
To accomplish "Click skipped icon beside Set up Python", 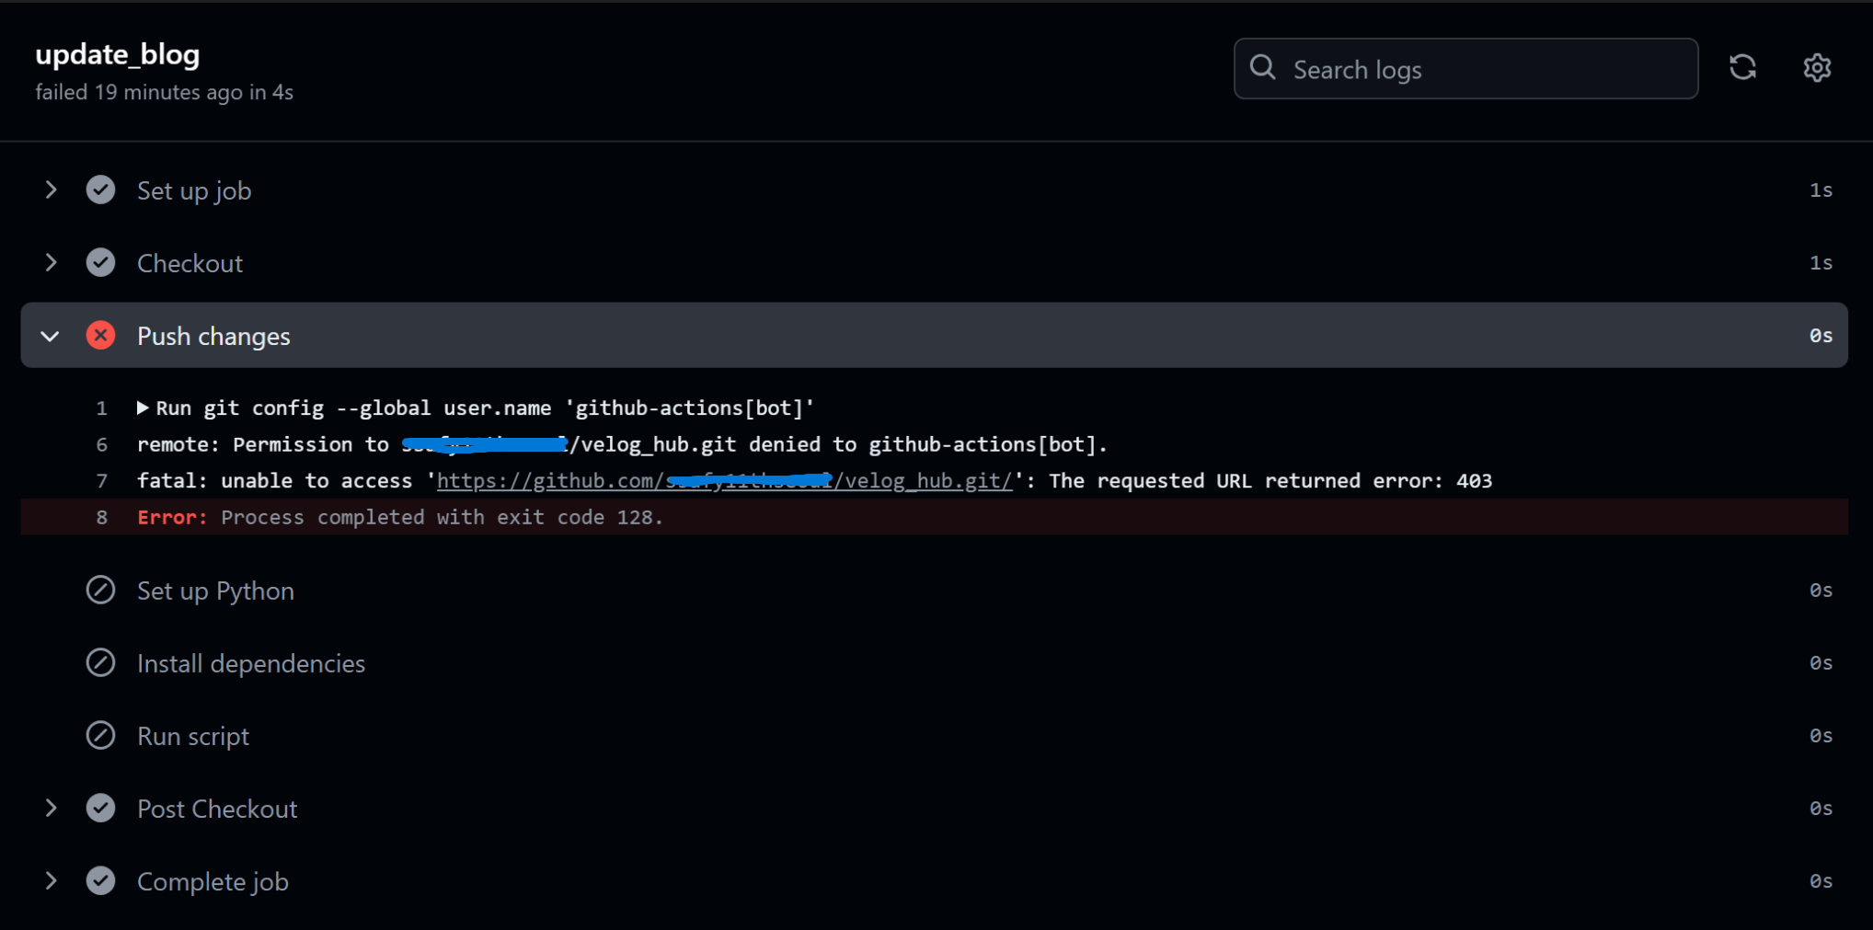I will click(x=101, y=590).
